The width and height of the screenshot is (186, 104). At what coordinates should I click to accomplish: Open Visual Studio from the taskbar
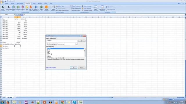point(26,102)
